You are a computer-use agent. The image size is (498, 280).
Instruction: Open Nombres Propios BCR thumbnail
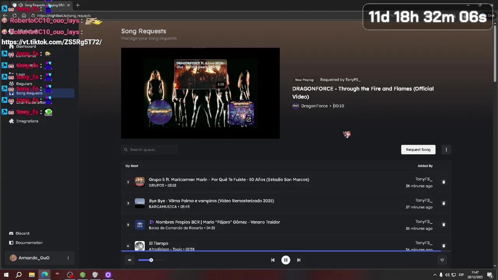click(140, 225)
